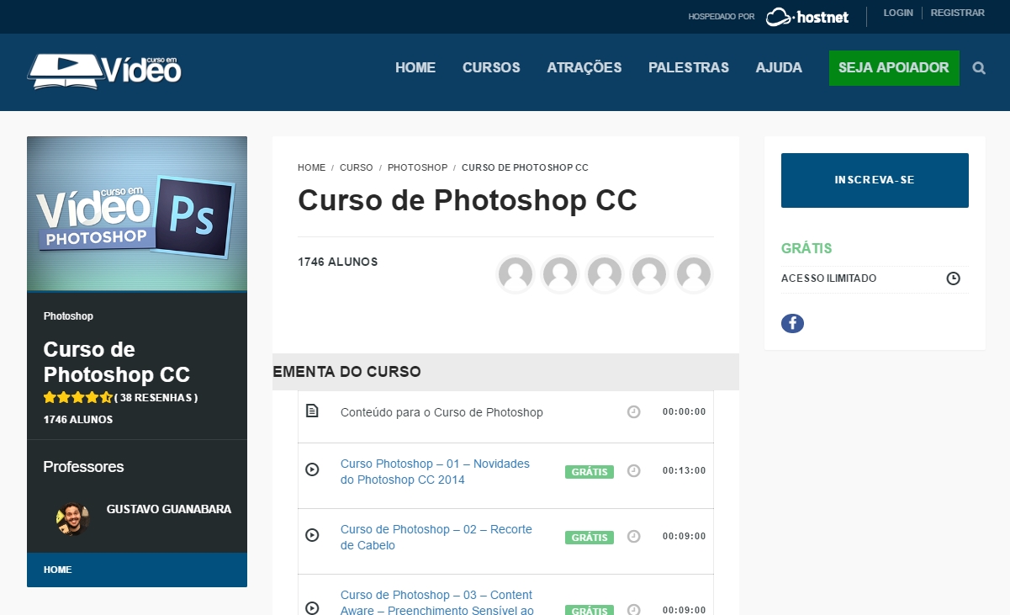Image resolution: width=1010 pixels, height=615 pixels.
Task: Click the document icon for Conteúdo row
Action: pos(312,411)
